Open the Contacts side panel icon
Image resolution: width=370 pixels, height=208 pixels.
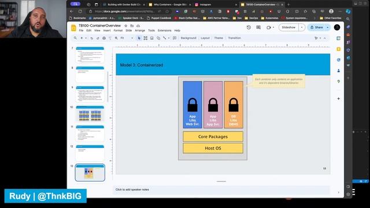pos(338,70)
